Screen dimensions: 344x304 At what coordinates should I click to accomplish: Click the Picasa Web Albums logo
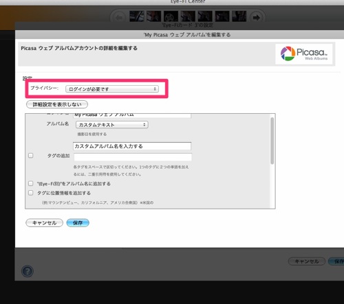coord(304,54)
